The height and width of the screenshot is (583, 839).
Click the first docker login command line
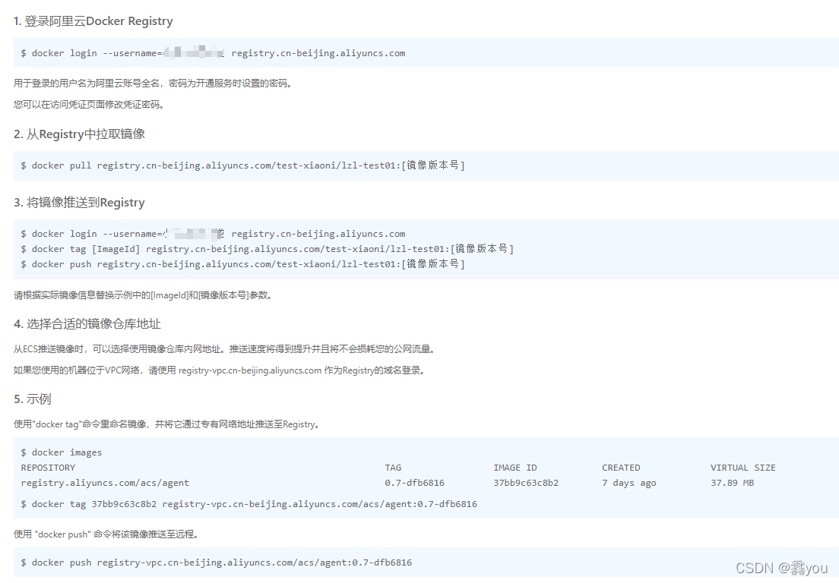click(213, 53)
